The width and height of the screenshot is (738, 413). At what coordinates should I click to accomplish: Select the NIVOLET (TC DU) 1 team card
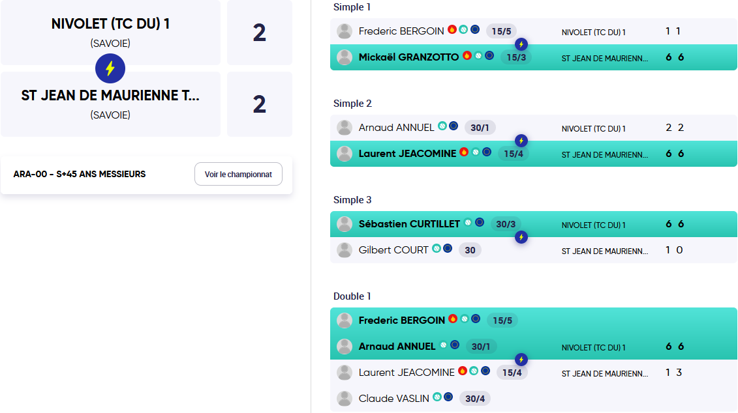click(x=111, y=33)
